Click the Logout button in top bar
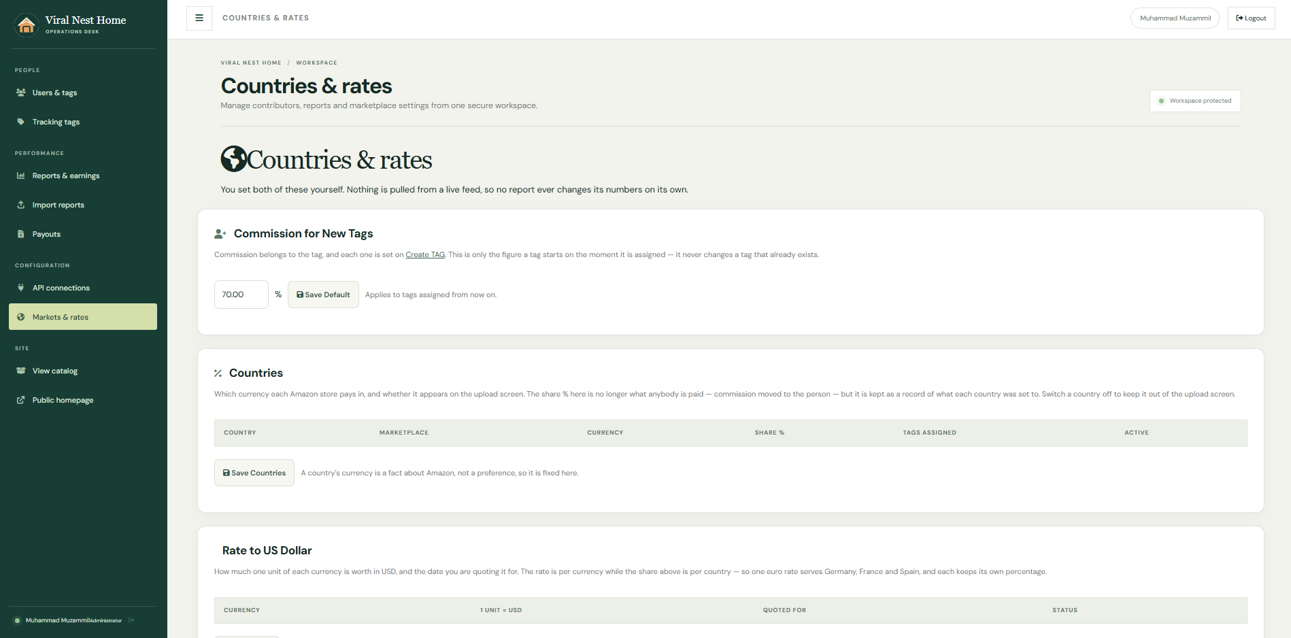 coord(1251,18)
